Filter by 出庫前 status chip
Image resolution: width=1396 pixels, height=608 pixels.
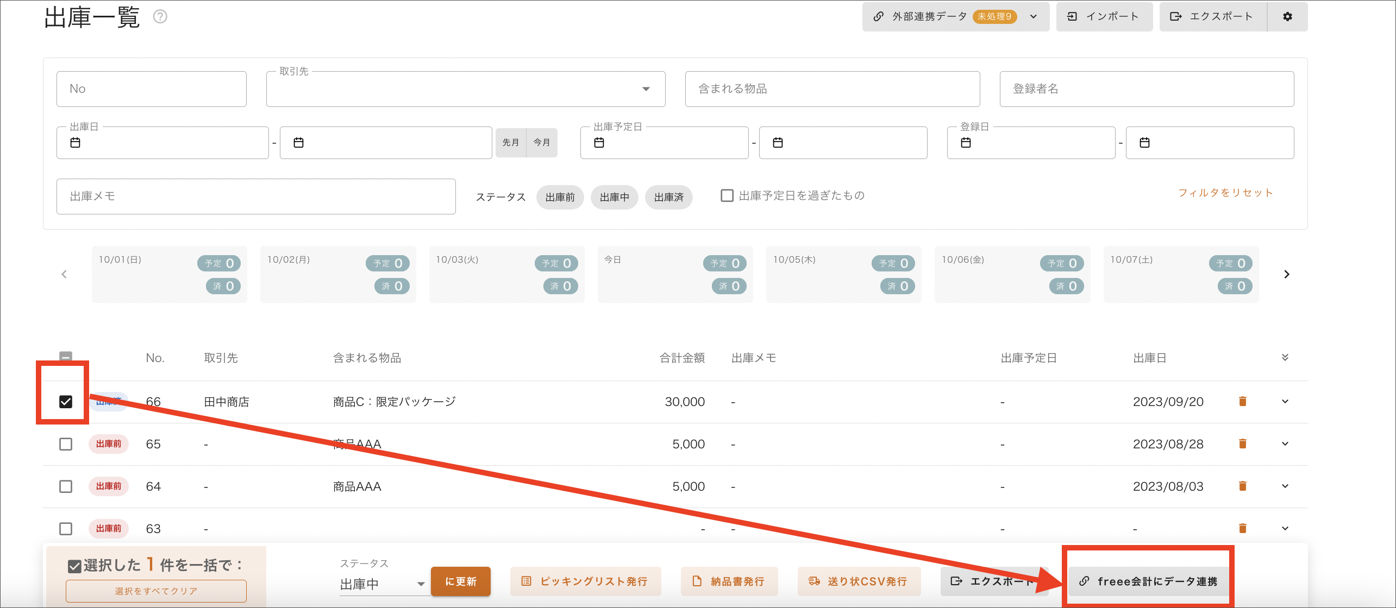click(560, 197)
